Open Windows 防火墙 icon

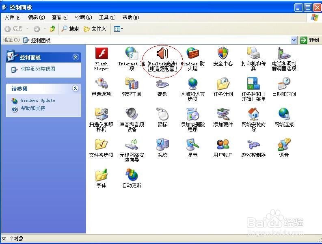click(x=192, y=53)
